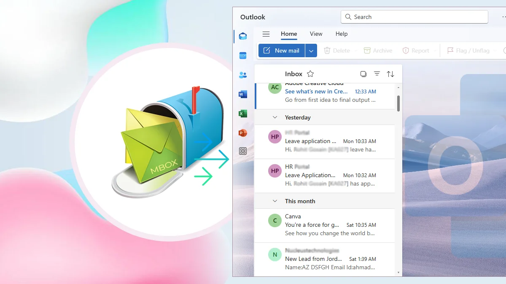
Task: Click the Report shield icon
Action: pos(406,50)
